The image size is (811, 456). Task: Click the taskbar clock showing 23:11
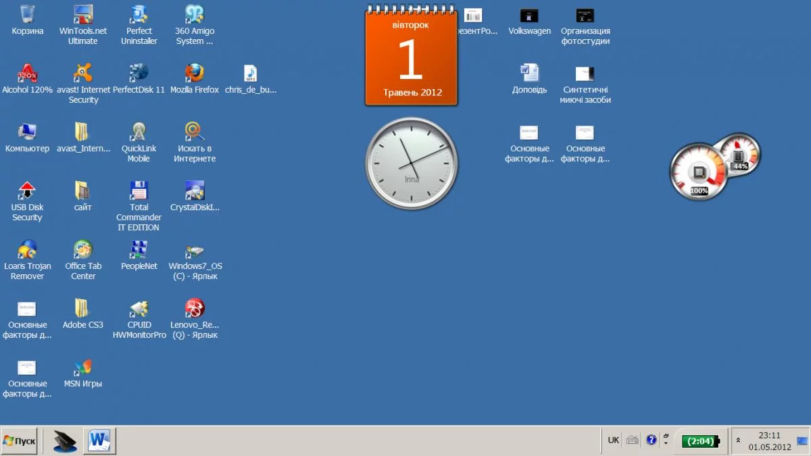[x=769, y=441]
